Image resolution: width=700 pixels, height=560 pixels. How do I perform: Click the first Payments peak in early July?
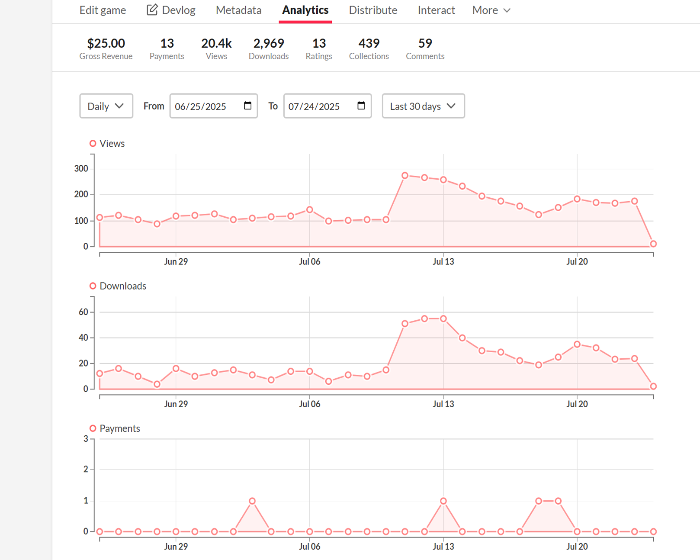pyautogui.click(x=252, y=501)
